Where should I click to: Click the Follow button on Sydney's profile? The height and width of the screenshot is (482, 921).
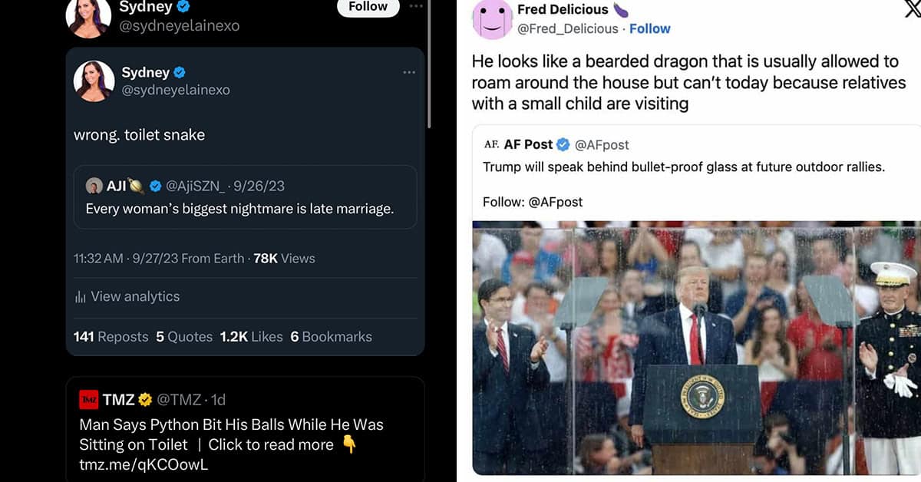pos(368,7)
